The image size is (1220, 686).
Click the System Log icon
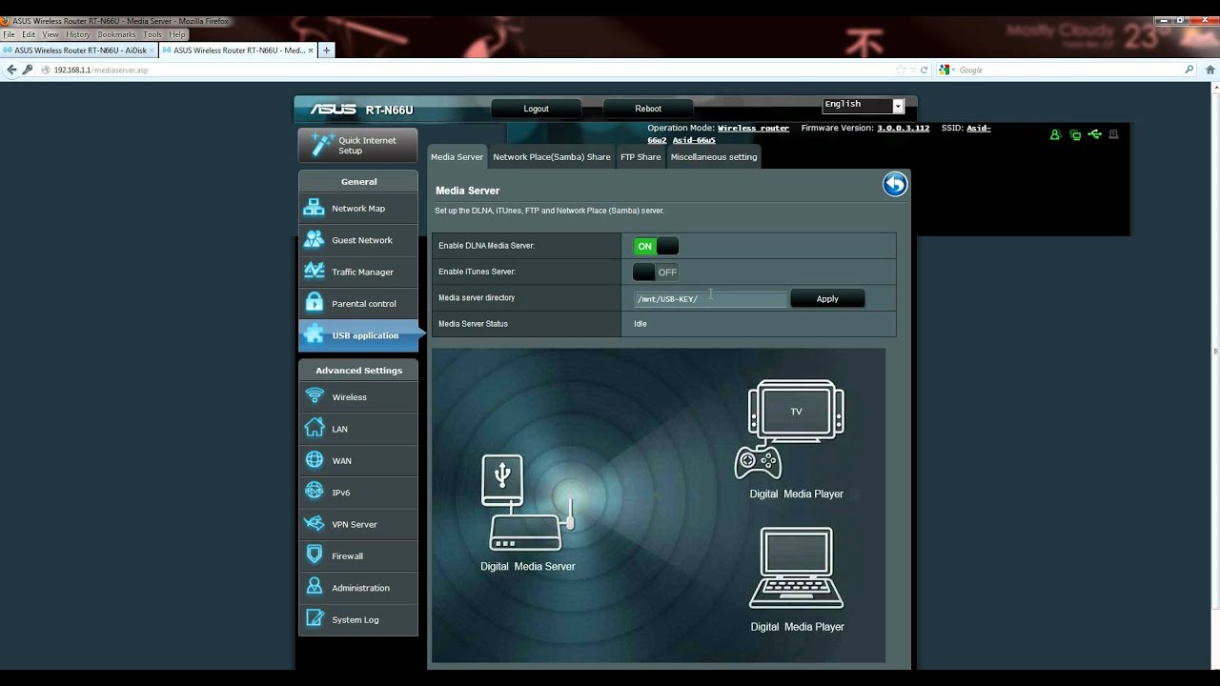(314, 619)
